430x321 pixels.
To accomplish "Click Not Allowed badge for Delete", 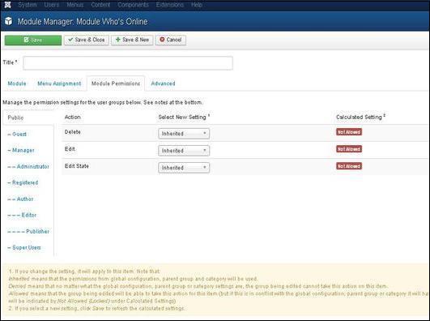I will click(x=349, y=132).
